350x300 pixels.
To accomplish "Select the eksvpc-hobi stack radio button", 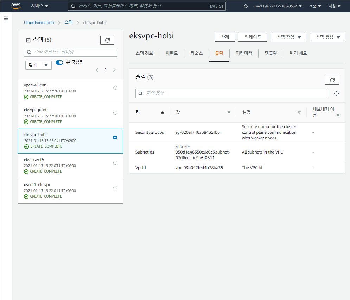I will point(115,137).
